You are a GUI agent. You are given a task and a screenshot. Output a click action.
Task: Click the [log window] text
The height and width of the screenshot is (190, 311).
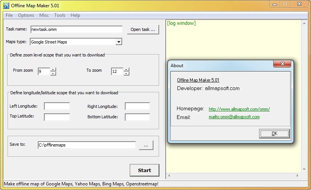pyautogui.click(x=181, y=23)
